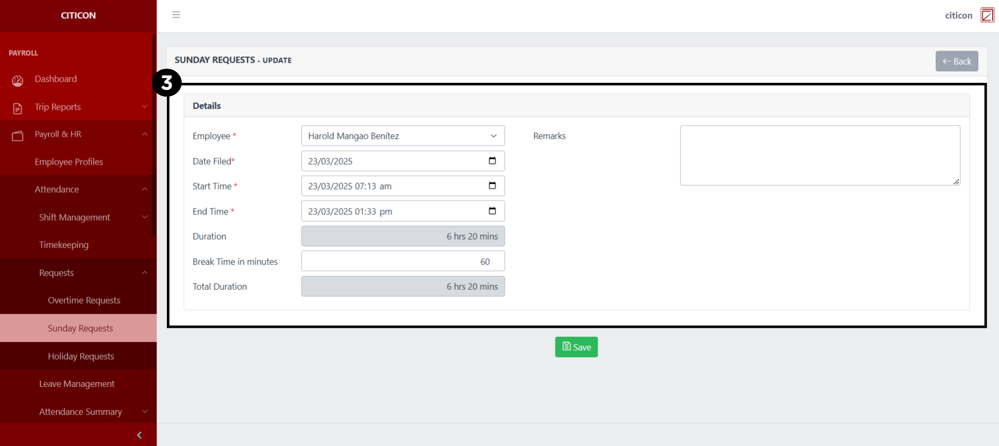Click the Back button
The width and height of the screenshot is (999, 446).
[956, 61]
